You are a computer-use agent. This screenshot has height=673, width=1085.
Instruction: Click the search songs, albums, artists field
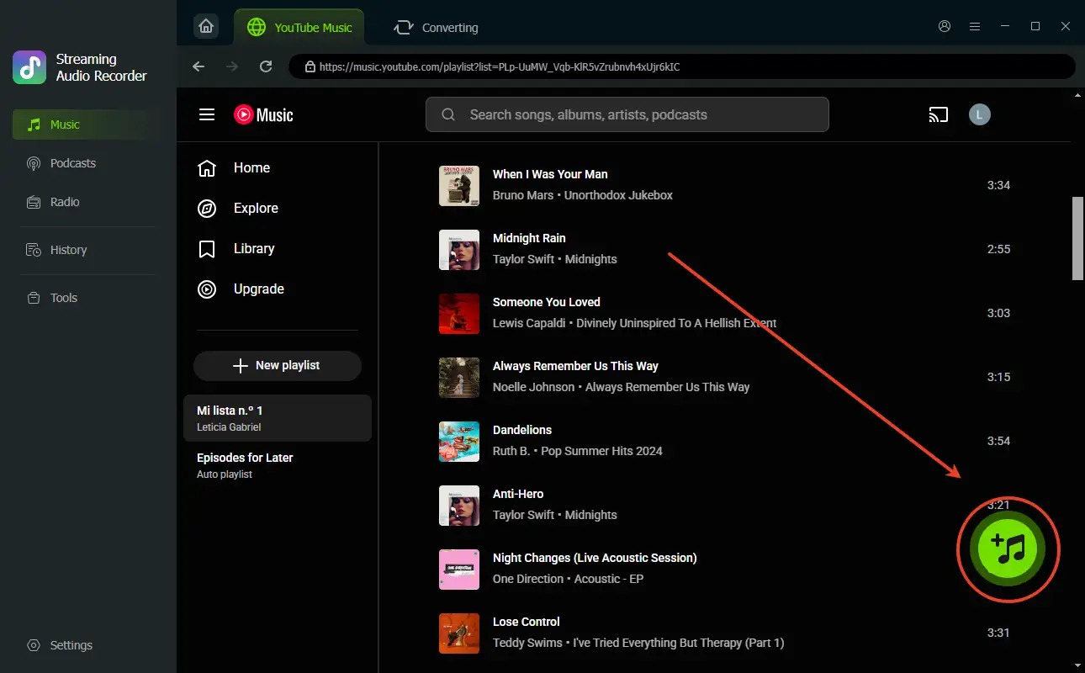pyautogui.click(x=627, y=114)
